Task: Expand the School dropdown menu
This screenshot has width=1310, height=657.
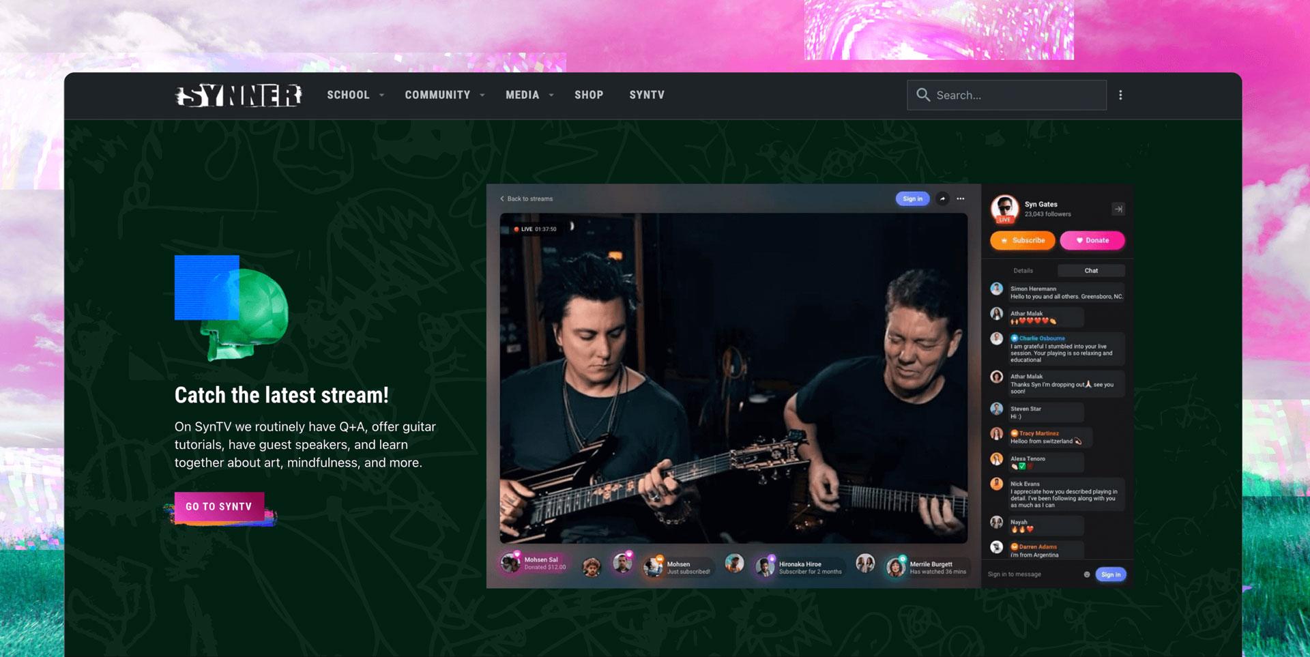Action: point(355,96)
